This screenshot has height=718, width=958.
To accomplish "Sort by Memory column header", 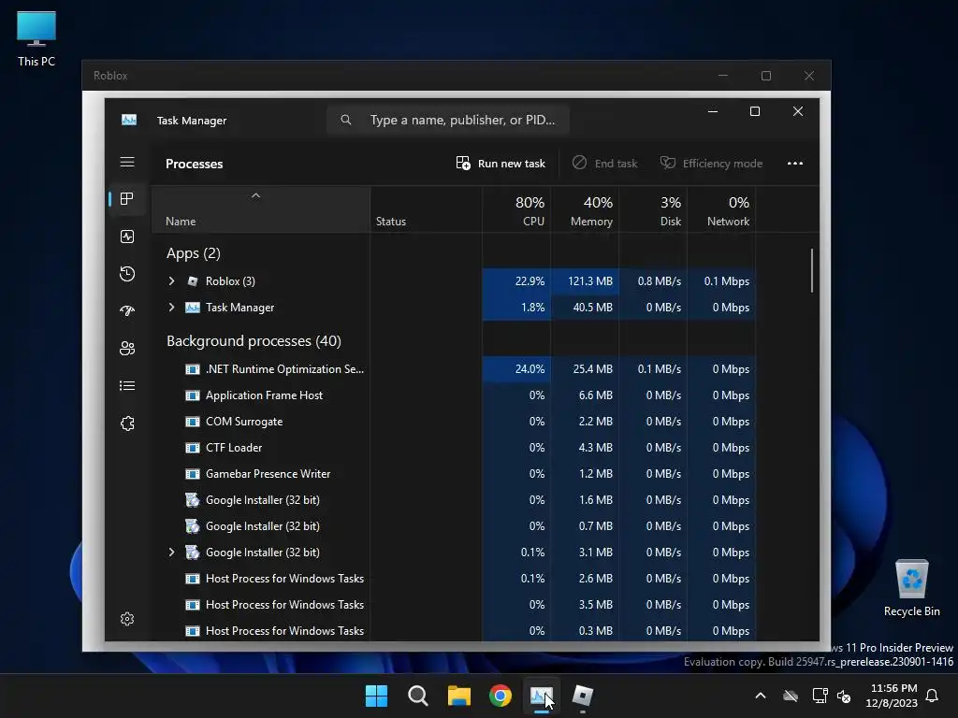I will [585, 209].
